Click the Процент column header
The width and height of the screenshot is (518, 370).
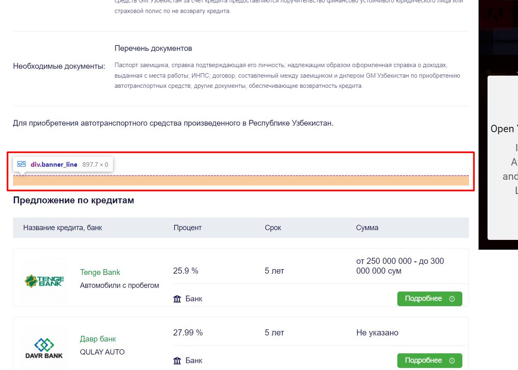(188, 228)
